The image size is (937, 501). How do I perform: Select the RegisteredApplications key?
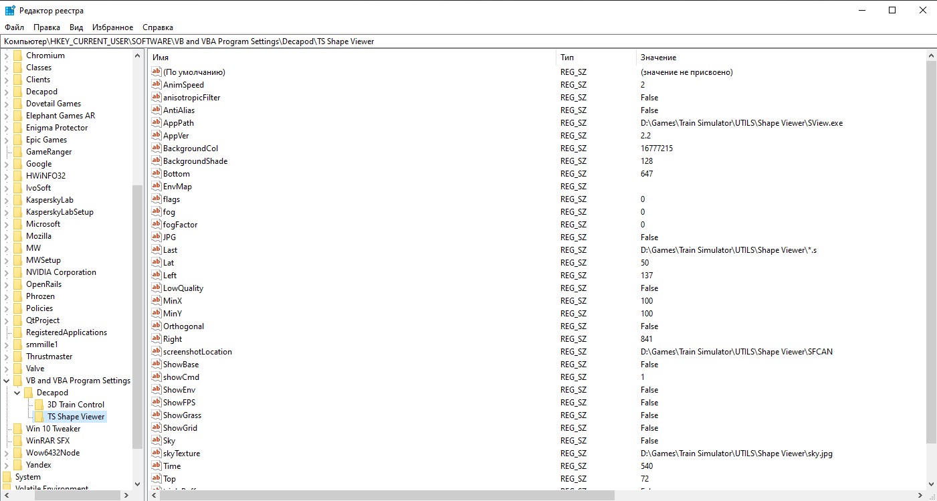point(67,332)
